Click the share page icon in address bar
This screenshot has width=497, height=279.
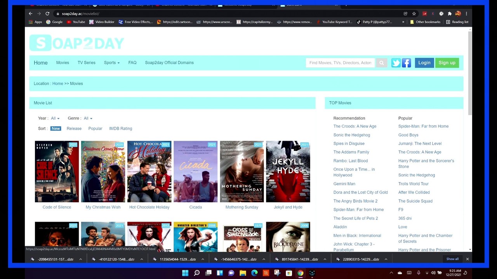[405, 14]
